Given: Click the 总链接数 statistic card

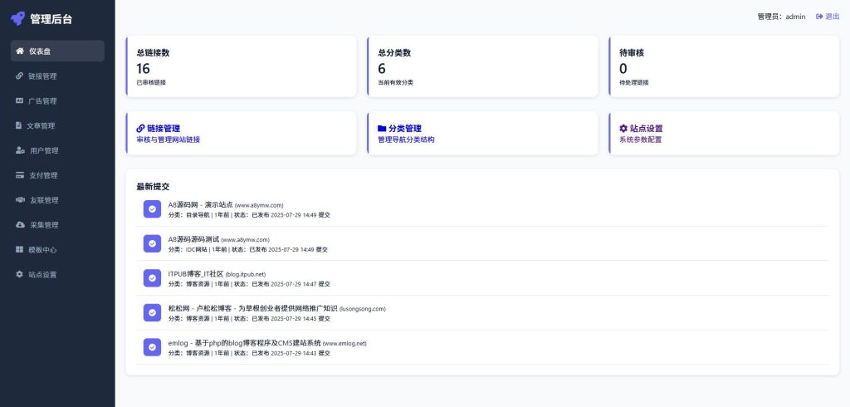Looking at the screenshot, I should (242, 66).
